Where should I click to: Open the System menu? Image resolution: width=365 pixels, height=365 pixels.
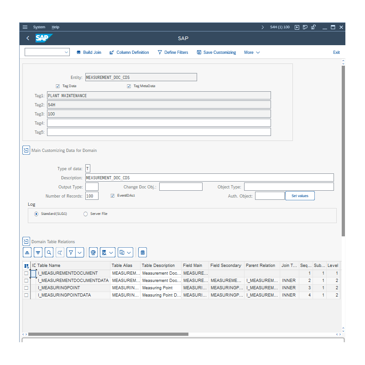(39, 27)
